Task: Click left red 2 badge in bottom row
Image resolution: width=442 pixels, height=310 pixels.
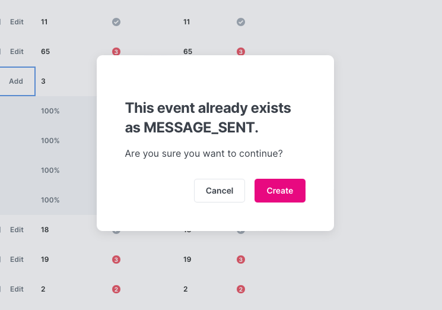Action: 116,289
